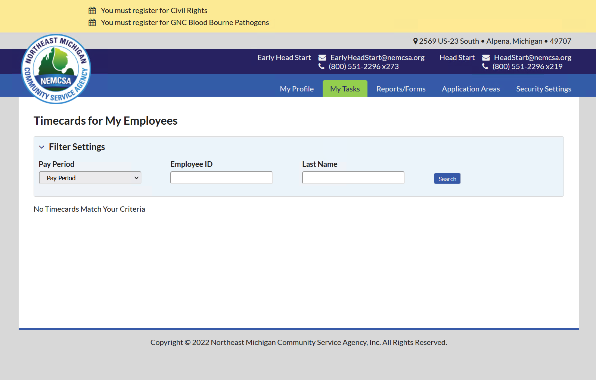The height and width of the screenshot is (380, 596).
Task: Click the phone icon beside x219 number
Action: (485, 66)
